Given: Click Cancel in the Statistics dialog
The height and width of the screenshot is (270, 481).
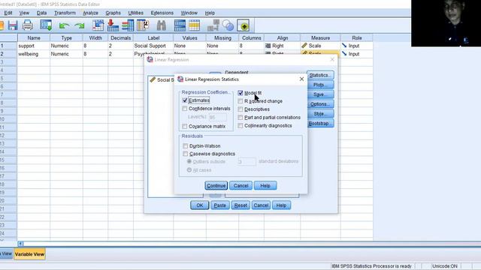Looking at the screenshot, I should (240, 185).
